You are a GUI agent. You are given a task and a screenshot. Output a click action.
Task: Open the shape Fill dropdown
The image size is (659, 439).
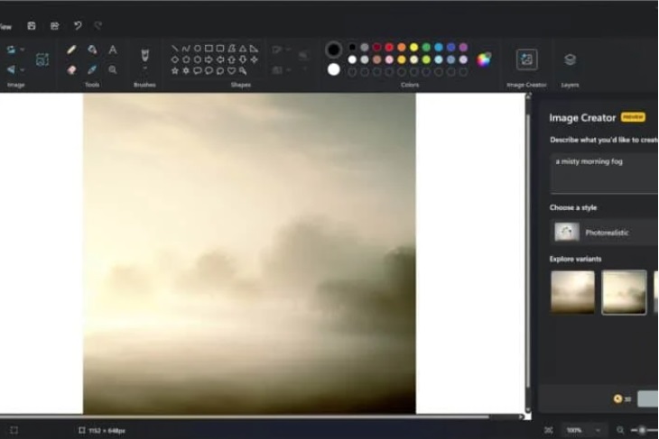281,70
